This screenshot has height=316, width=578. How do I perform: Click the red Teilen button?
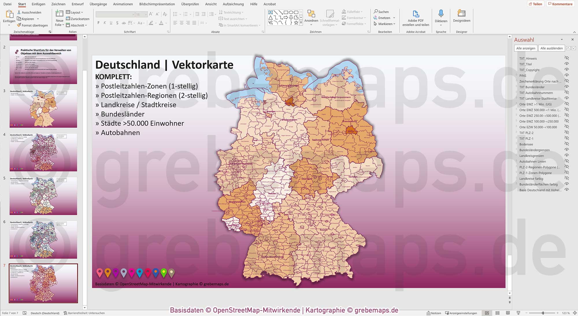tap(536, 4)
